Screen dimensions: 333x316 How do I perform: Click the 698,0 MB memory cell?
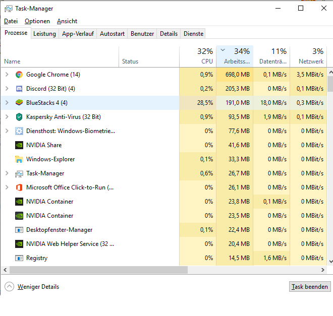(x=235, y=75)
